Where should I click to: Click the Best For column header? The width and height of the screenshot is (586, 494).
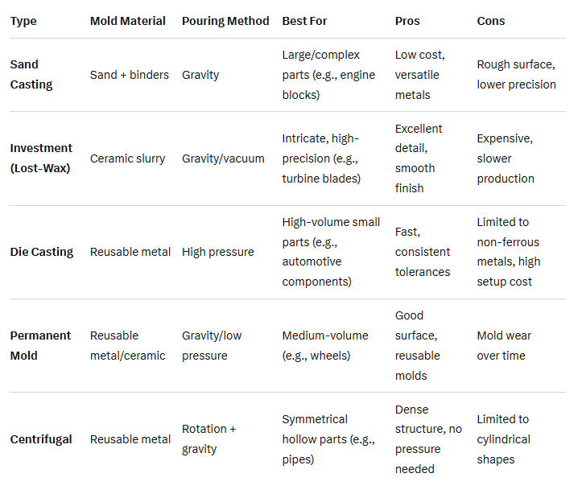(305, 21)
